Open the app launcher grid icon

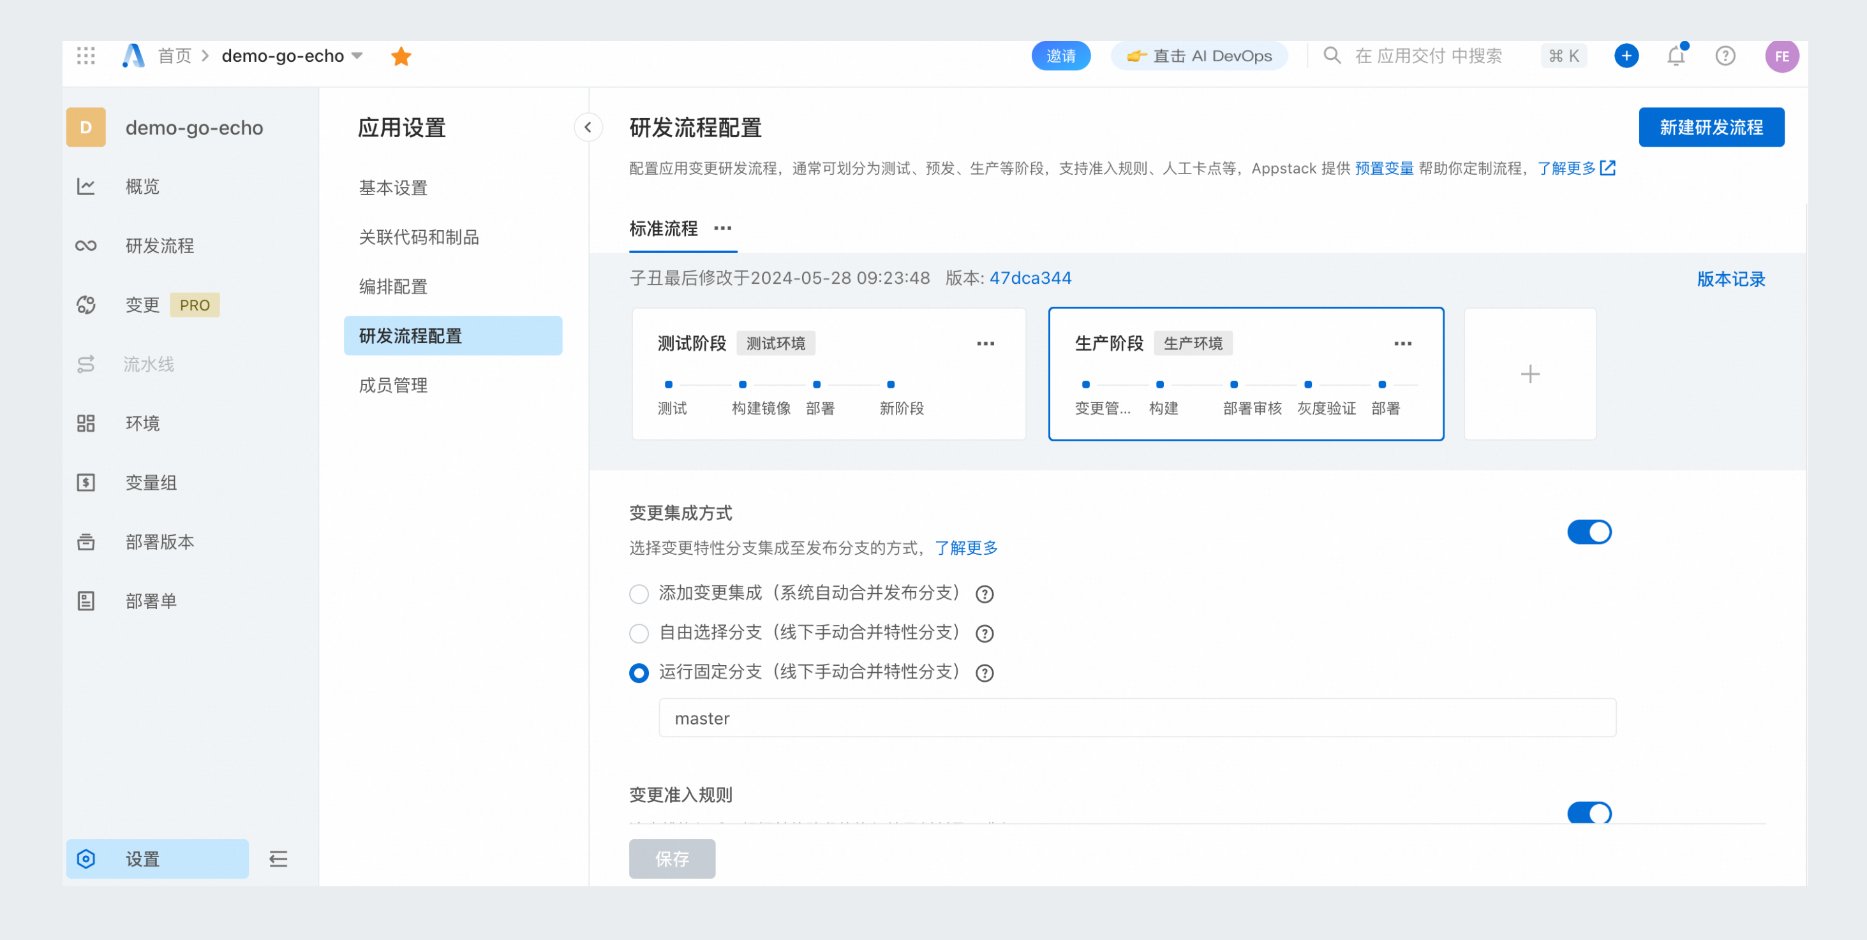[x=86, y=55]
